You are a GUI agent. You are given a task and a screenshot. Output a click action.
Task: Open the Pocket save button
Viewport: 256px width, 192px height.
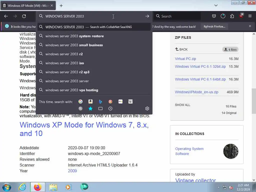click(x=214, y=16)
